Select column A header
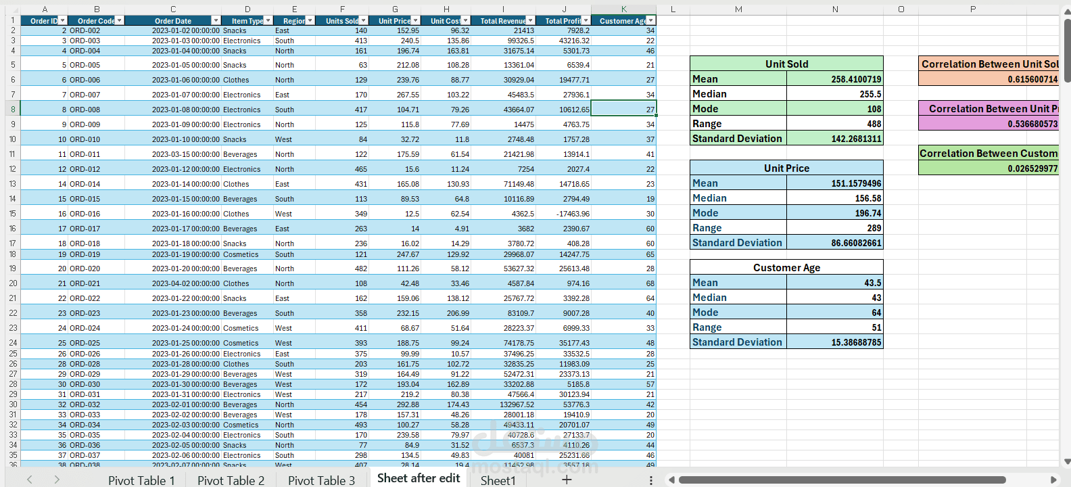 45,9
